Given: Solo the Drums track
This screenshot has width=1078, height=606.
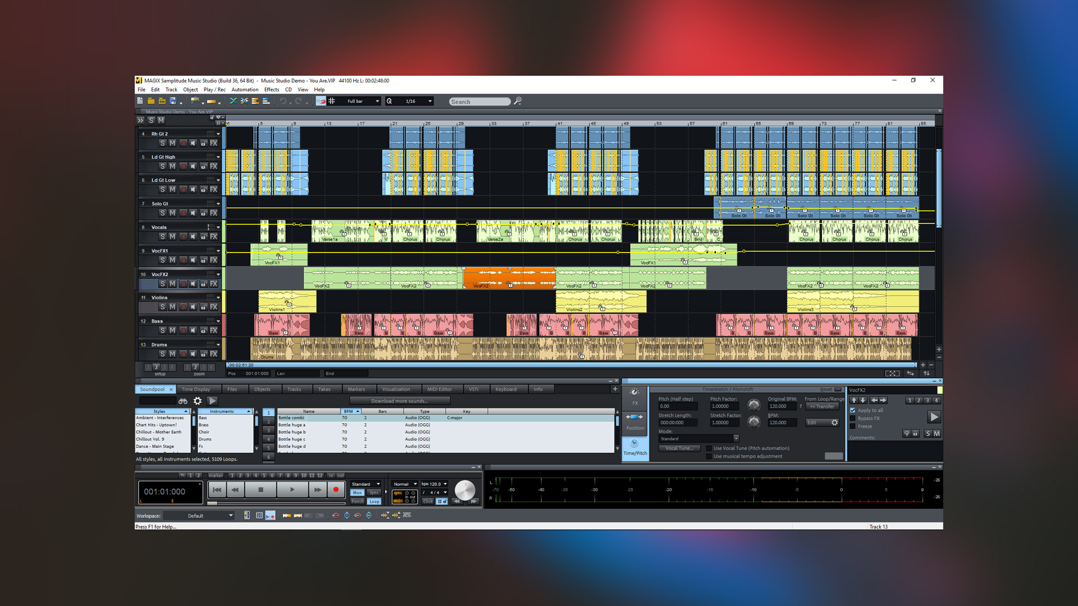Looking at the screenshot, I should 163,354.
